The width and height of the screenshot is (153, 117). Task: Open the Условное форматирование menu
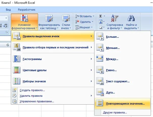[x=24, y=22]
